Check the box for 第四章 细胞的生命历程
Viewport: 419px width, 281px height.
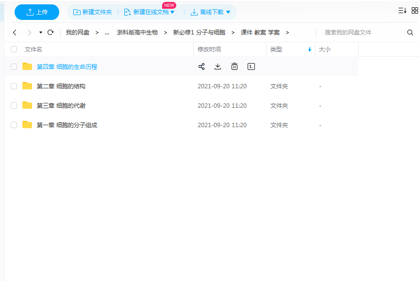coord(14,67)
